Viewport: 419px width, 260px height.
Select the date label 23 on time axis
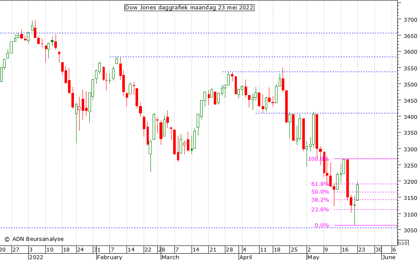click(362, 250)
